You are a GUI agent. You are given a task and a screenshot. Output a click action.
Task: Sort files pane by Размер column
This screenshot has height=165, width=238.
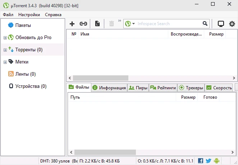(x=187, y=97)
